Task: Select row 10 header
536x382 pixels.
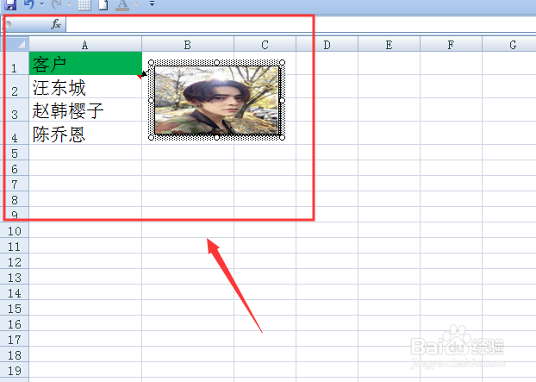Action: click(x=15, y=230)
